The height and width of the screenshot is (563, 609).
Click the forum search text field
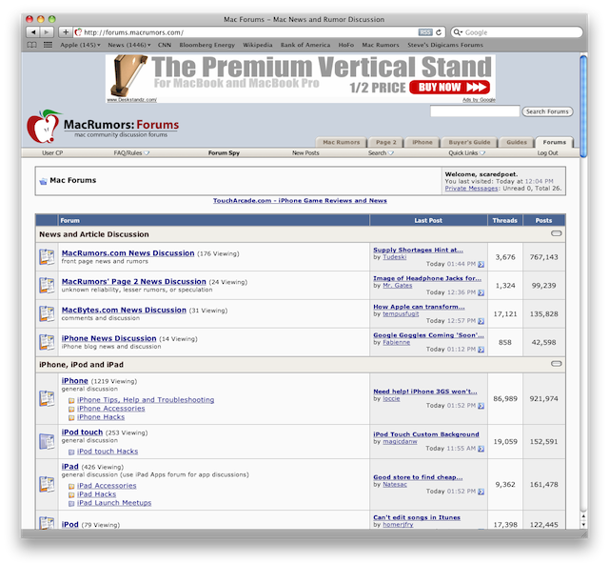click(x=475, y=111)
